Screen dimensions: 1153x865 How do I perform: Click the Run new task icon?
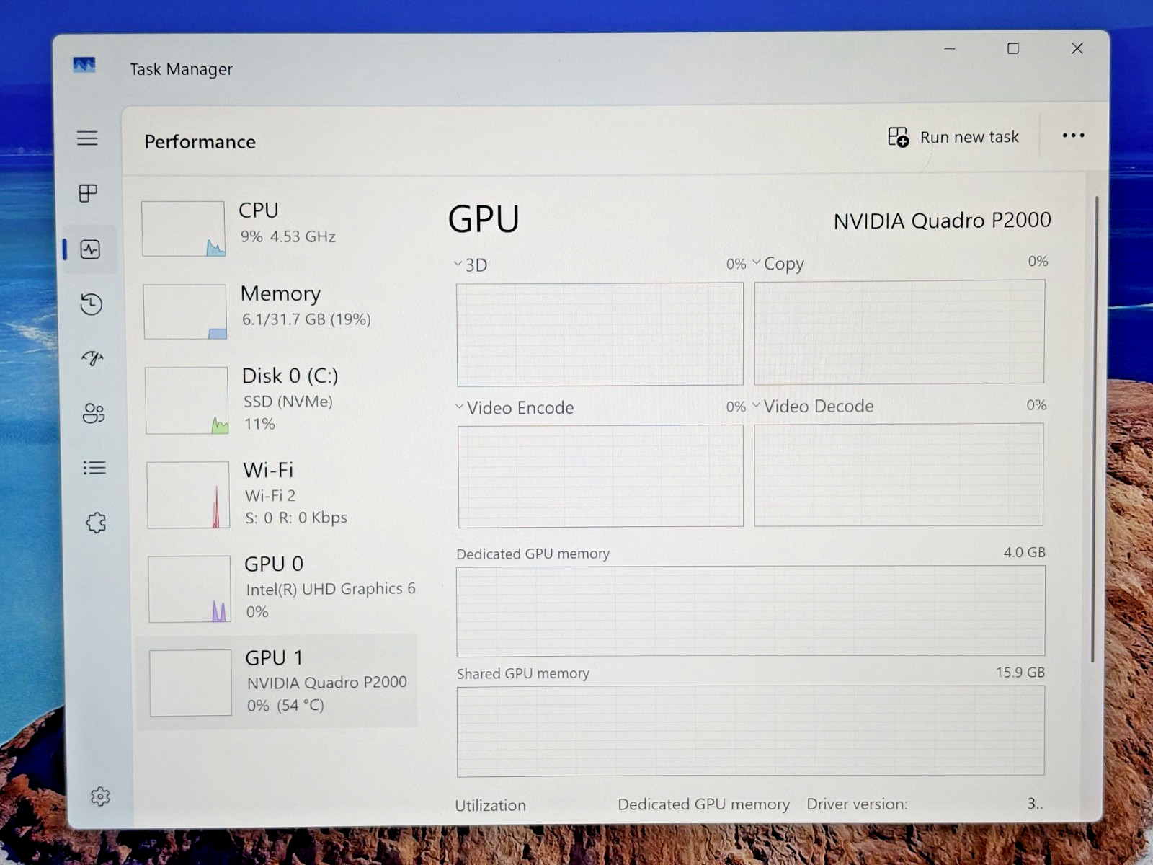[898, 136]
